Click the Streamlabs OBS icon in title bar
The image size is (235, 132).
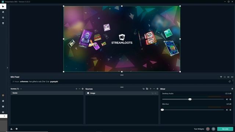tap(3, 1)
